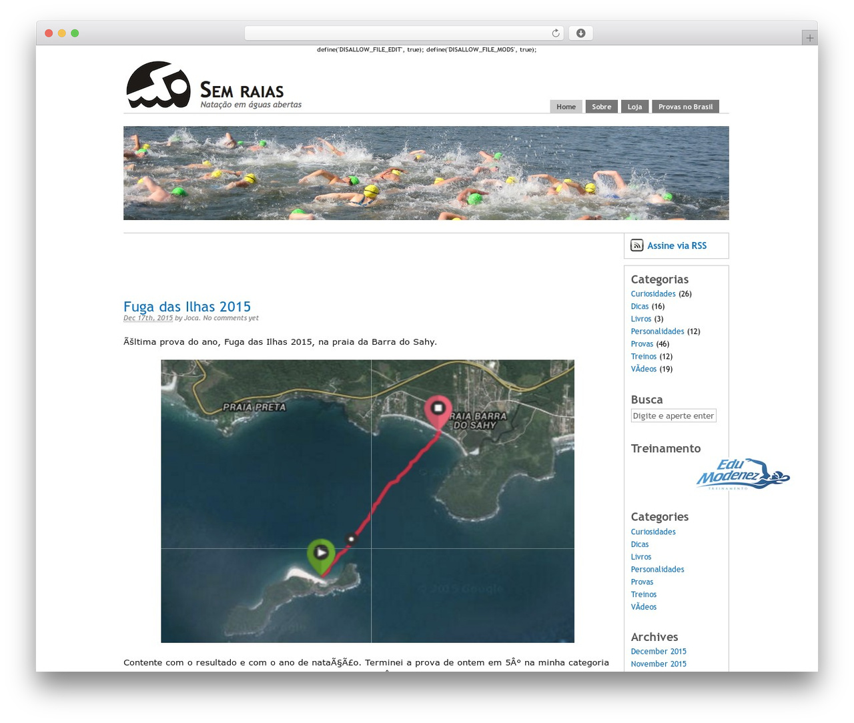Open Curiosidades (26) category link
Screen dimensions: 854x723
click(653, 294)
